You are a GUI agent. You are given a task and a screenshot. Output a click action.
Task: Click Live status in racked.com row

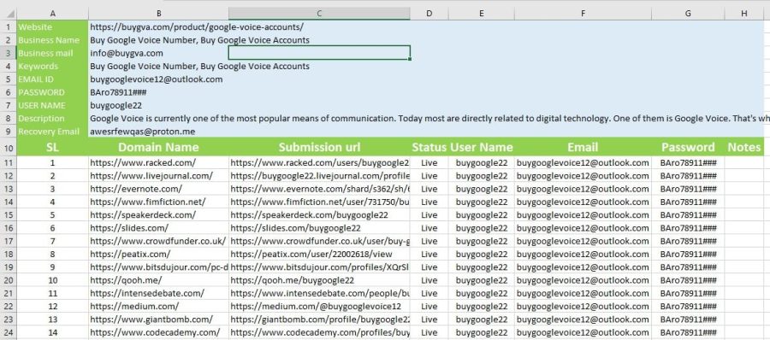pos(429,162)
